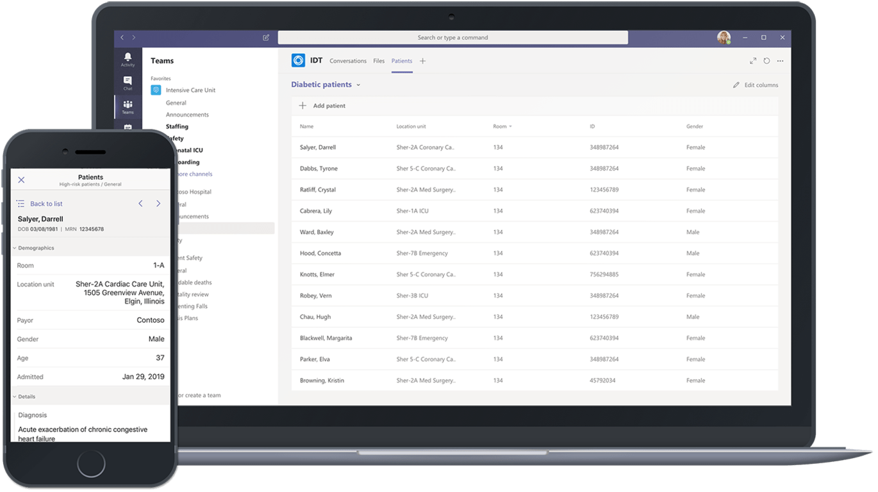Select the Patients tab
878x492 pixels.
[x=402, y=61]
